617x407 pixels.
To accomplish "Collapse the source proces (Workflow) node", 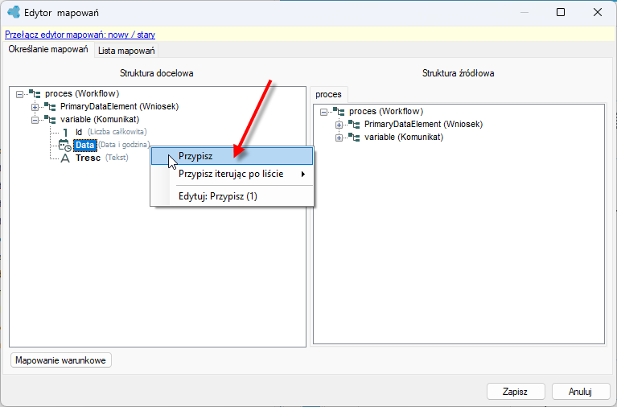I will [323, 112].
